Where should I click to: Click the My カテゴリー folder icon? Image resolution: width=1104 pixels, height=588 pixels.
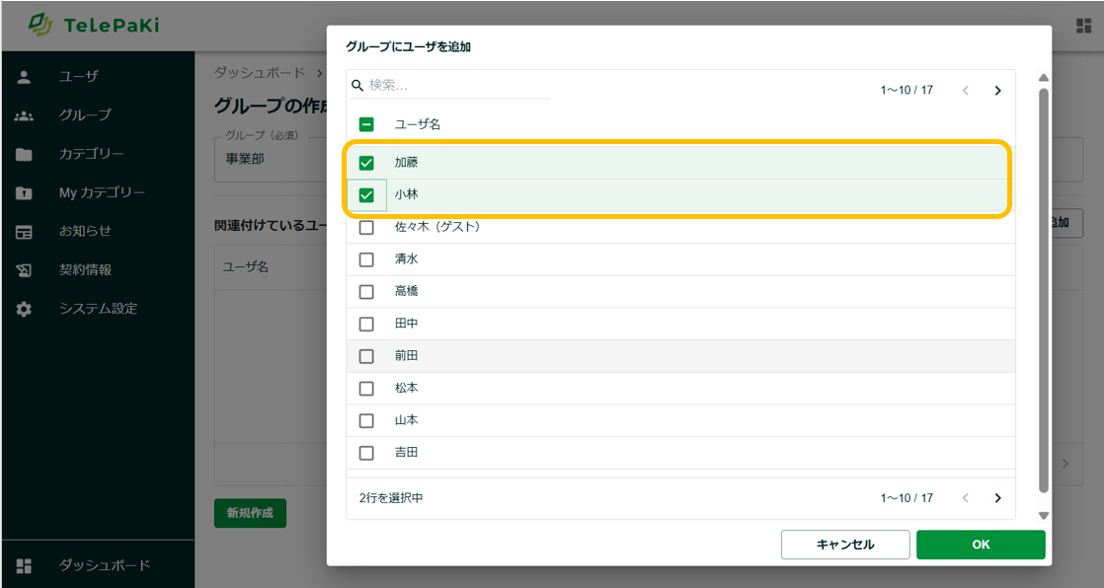25,193
